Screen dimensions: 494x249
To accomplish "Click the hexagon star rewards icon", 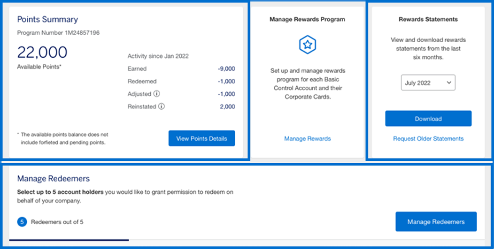I will [308, 45].
